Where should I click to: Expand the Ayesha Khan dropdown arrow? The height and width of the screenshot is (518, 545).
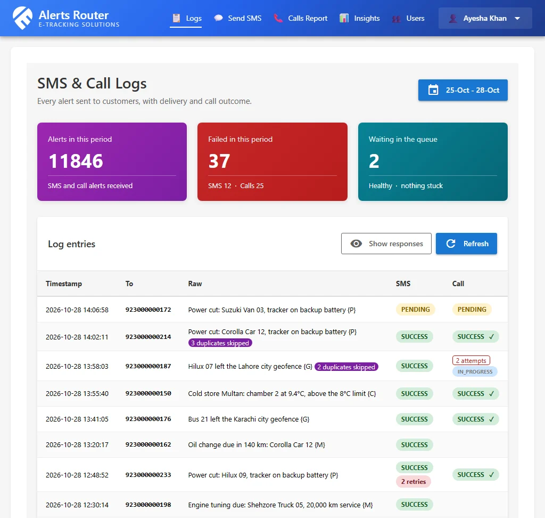click(x=517, y=19)
